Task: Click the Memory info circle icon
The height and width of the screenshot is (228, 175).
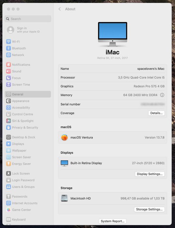Action: tap(162, 95)
